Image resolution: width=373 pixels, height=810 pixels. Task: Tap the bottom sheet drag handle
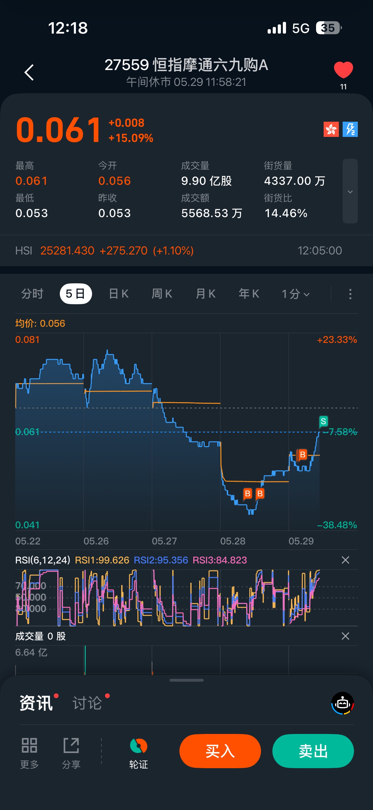[186, 680]
